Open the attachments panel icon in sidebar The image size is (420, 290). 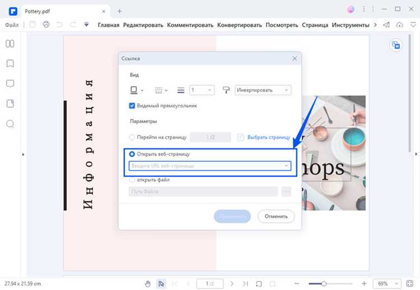tap(10, 104)
